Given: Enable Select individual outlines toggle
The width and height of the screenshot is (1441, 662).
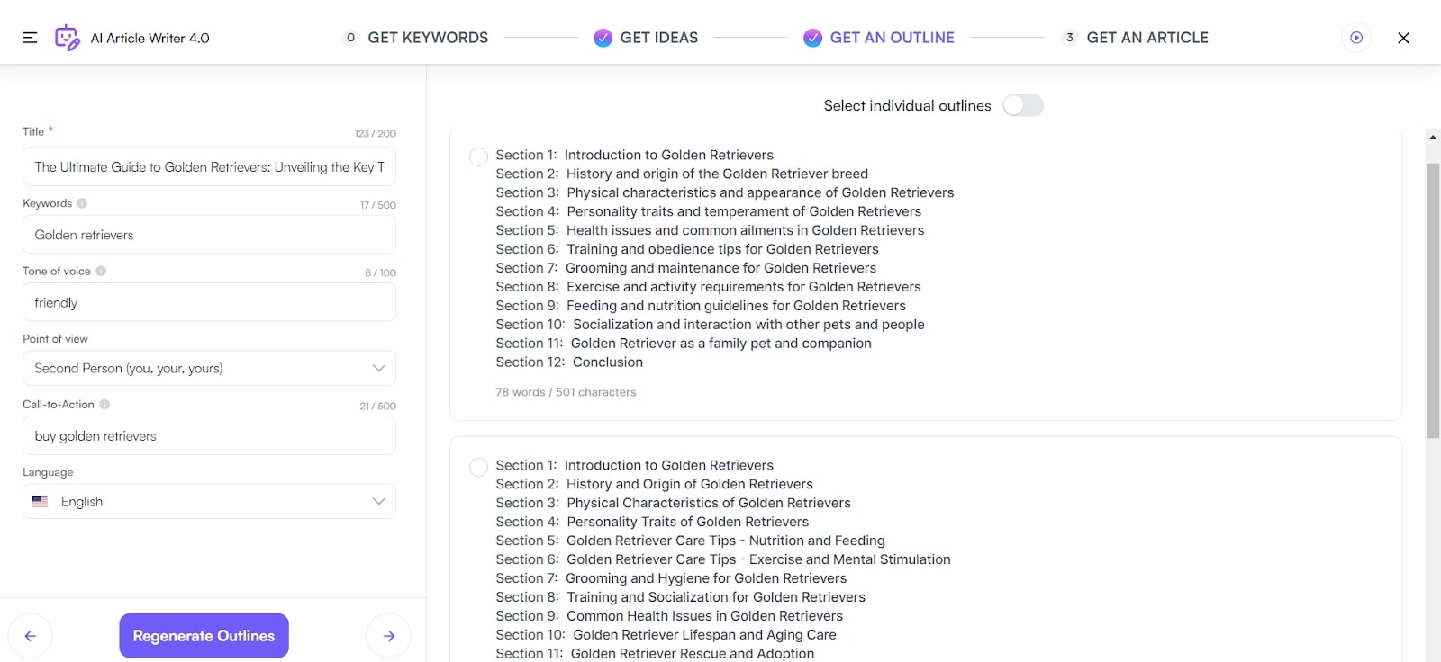Looking at the screenshot, I should click(1022, 106).
